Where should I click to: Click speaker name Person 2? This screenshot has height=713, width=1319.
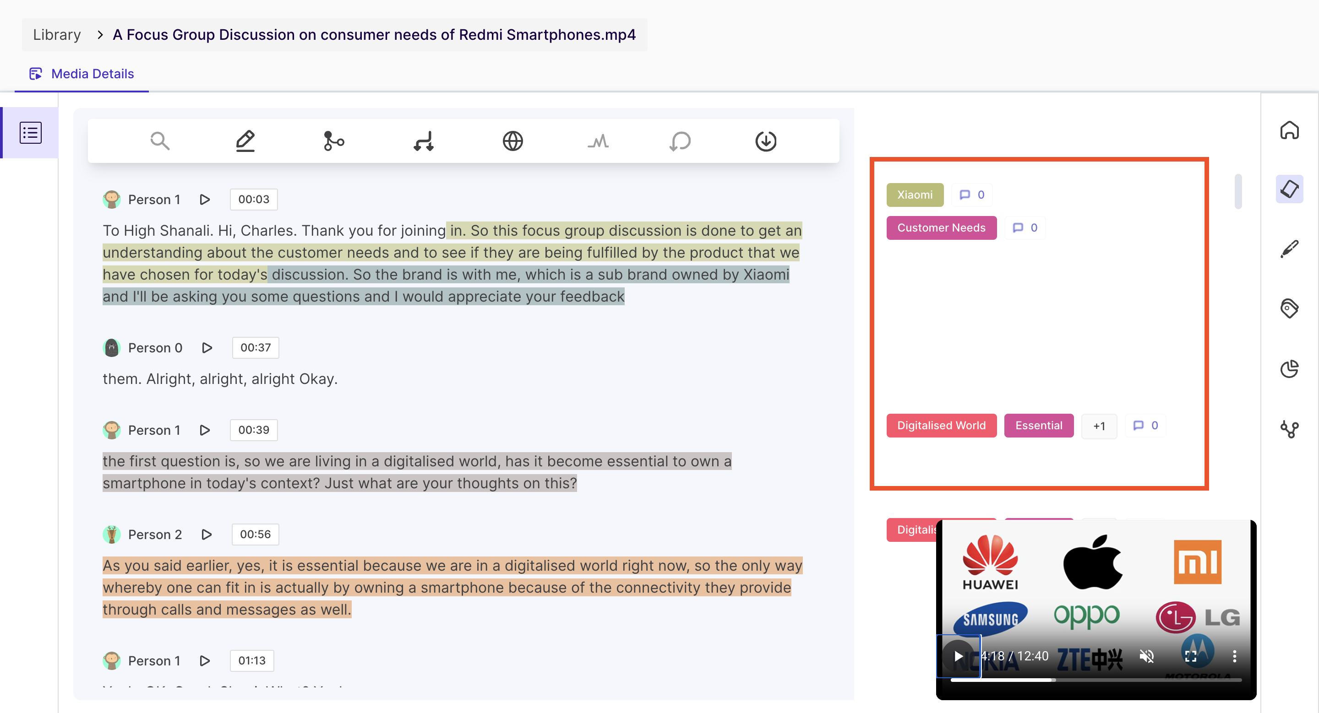[155, 535]
